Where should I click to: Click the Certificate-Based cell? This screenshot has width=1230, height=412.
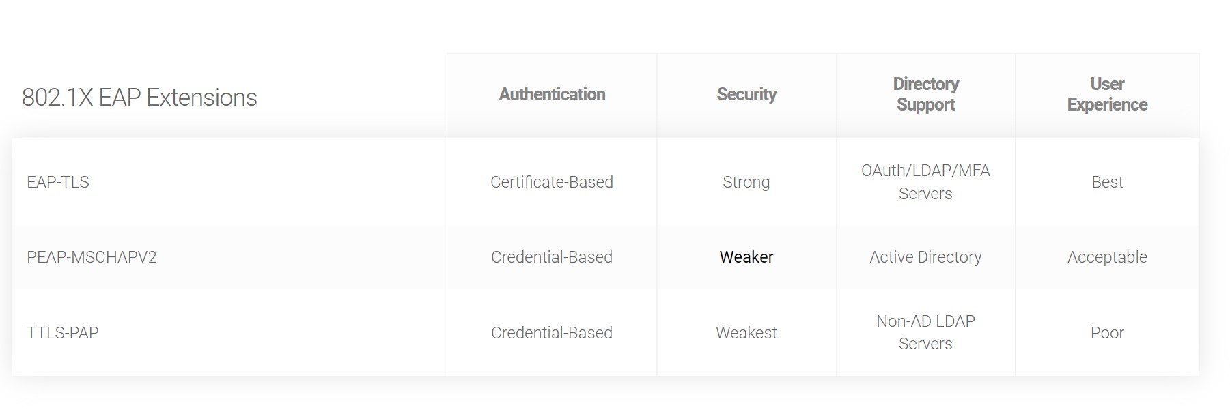click(x=552, y=182)
